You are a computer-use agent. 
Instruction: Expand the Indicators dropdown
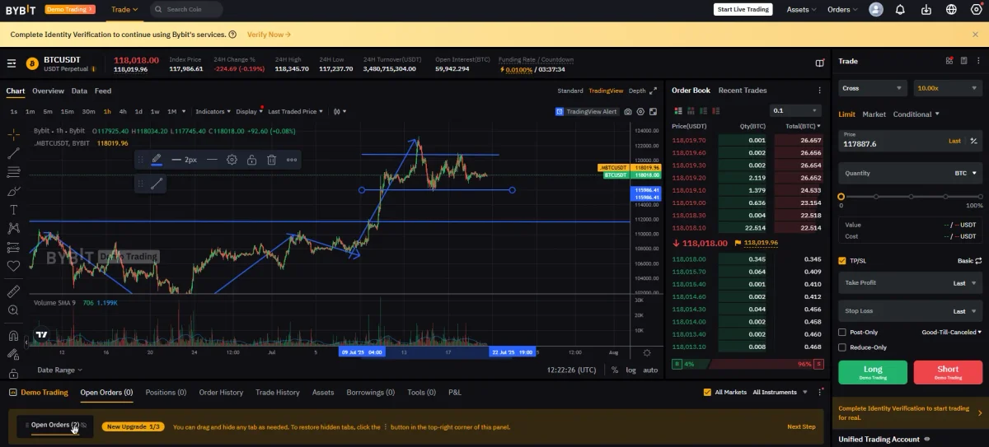pyautogui.click(x=213, y=111)
